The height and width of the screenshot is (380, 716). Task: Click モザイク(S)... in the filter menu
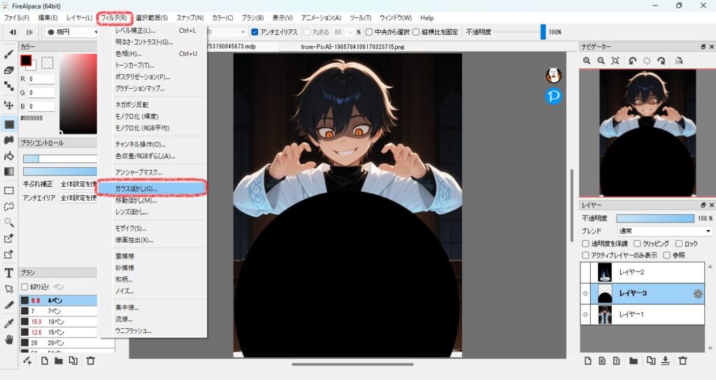click(x=131, y=228)
